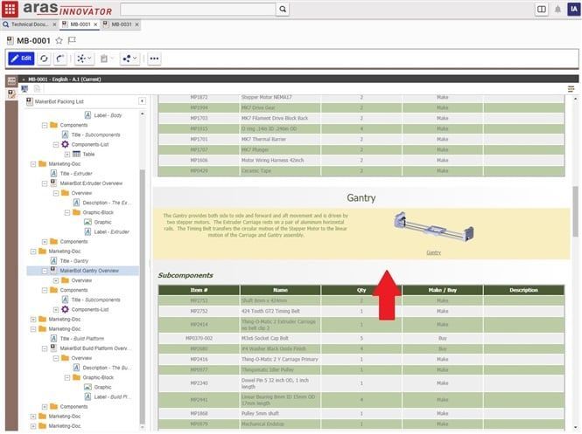582x434 pixels.
Task: Toggle the split-view layout icon
Action: [542, 10]
